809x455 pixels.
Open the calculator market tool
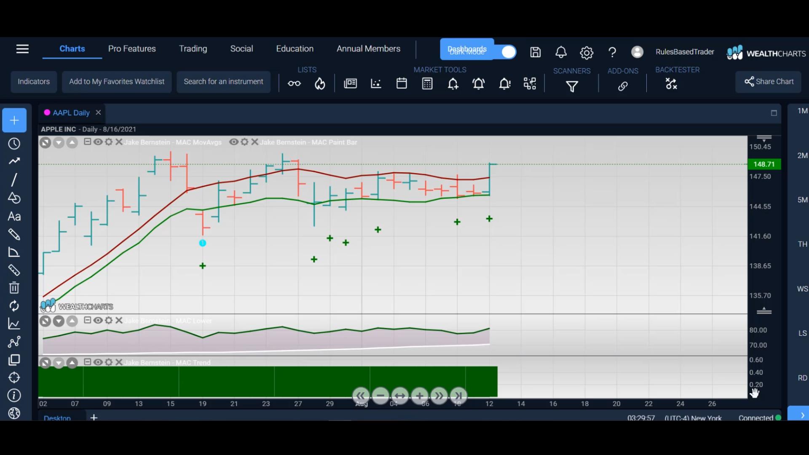(x=427, y=83)
